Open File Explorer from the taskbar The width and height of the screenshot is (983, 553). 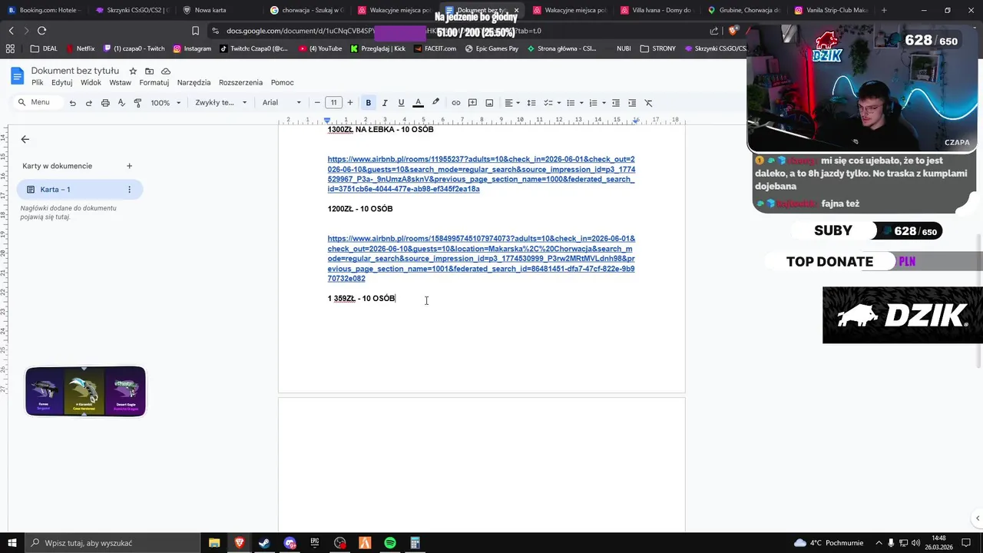pyautogui.click(x=214, y=543)
